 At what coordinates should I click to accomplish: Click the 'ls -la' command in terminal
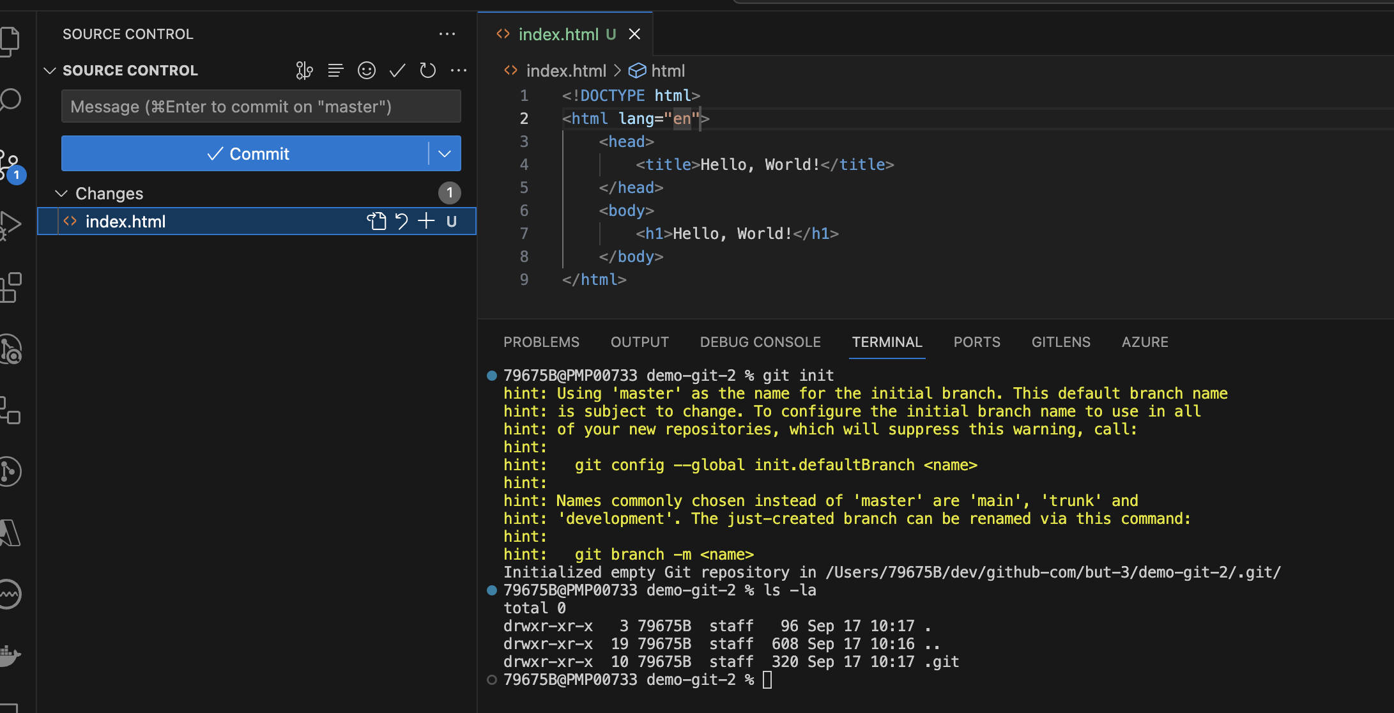click(790, 590)
